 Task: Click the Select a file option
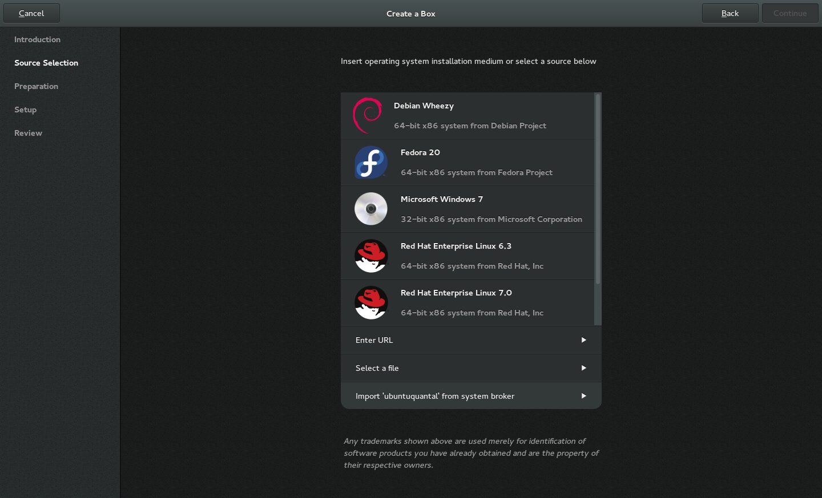tap(471, 368)
